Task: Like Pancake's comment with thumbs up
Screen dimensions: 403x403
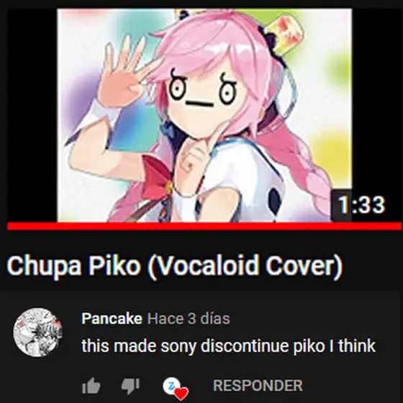Action: click(91, 386)
